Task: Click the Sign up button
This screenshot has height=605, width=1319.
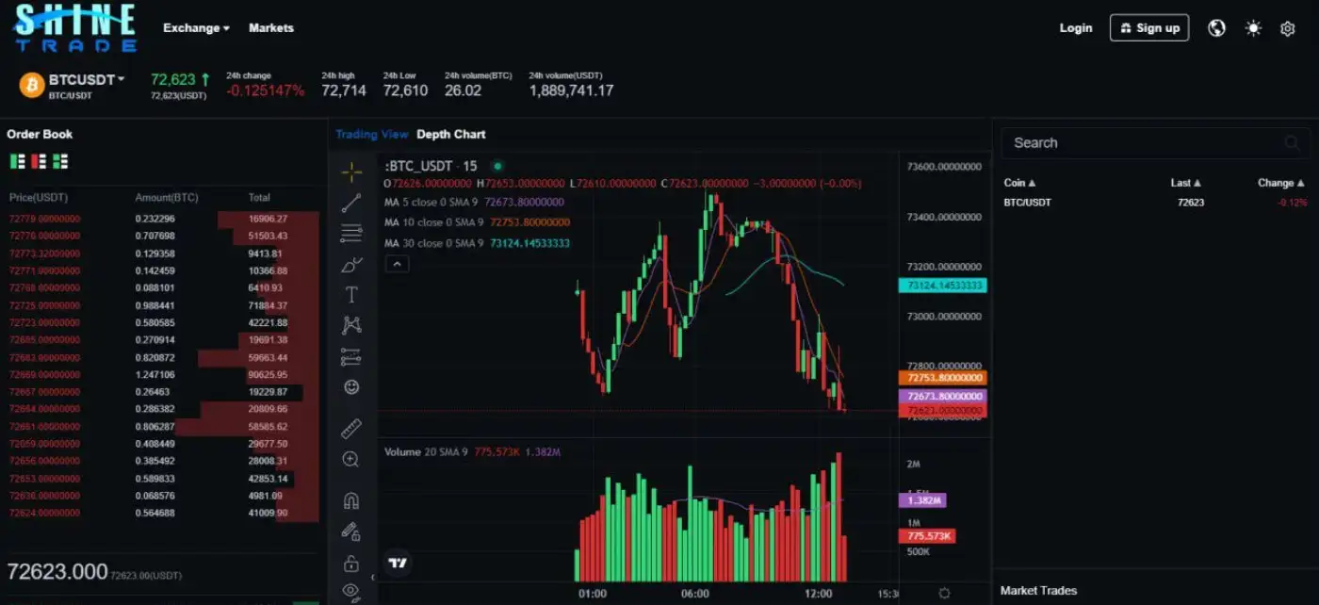Action: click(x=1148, y=28)
